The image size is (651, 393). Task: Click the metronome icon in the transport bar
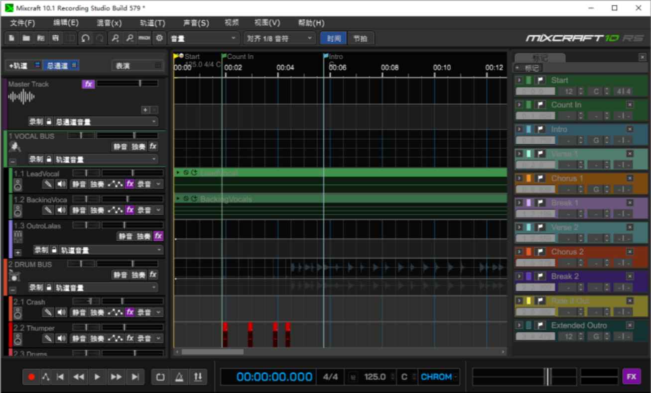[178, 377]
